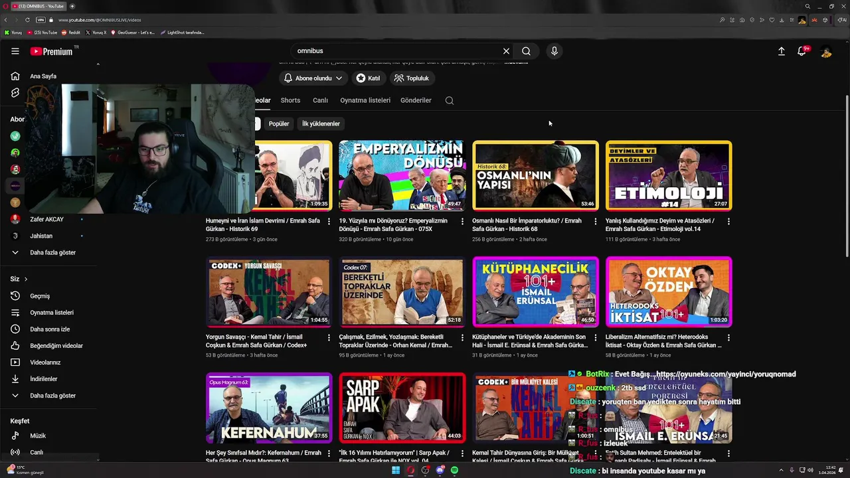This screenshot has width=850, height=478.
Task: Switch to the Oynatma listeleri tab
Action: point(365,100)
